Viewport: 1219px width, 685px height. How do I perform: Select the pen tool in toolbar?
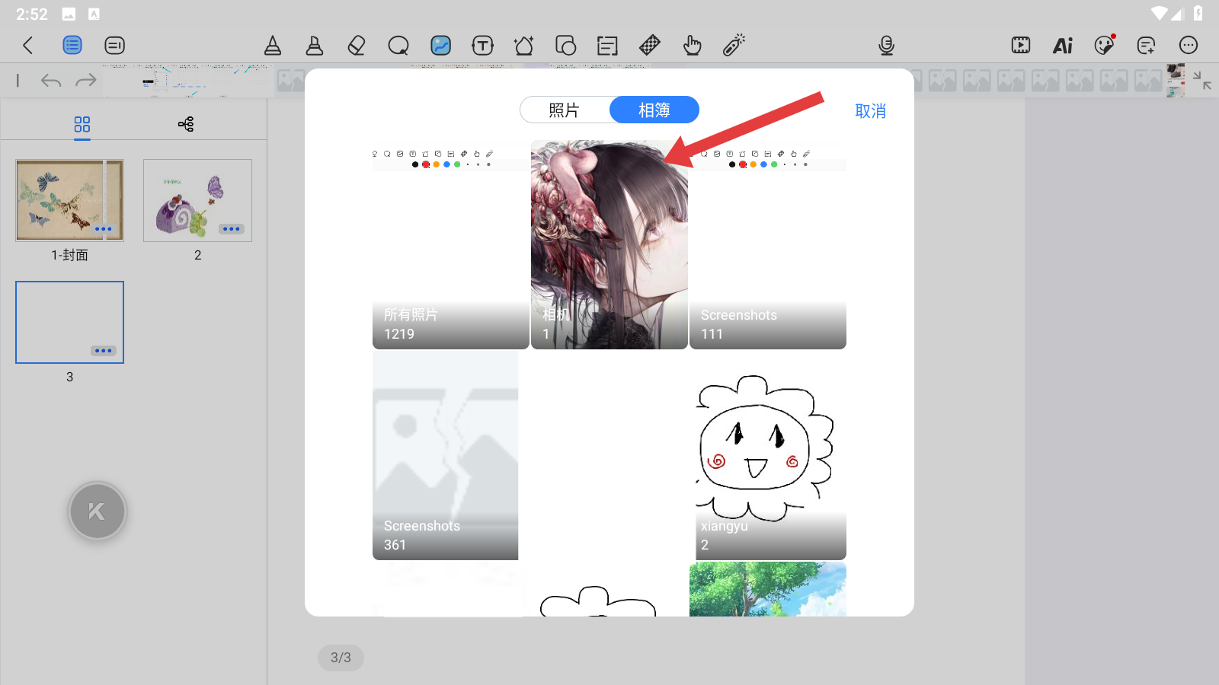273,46
